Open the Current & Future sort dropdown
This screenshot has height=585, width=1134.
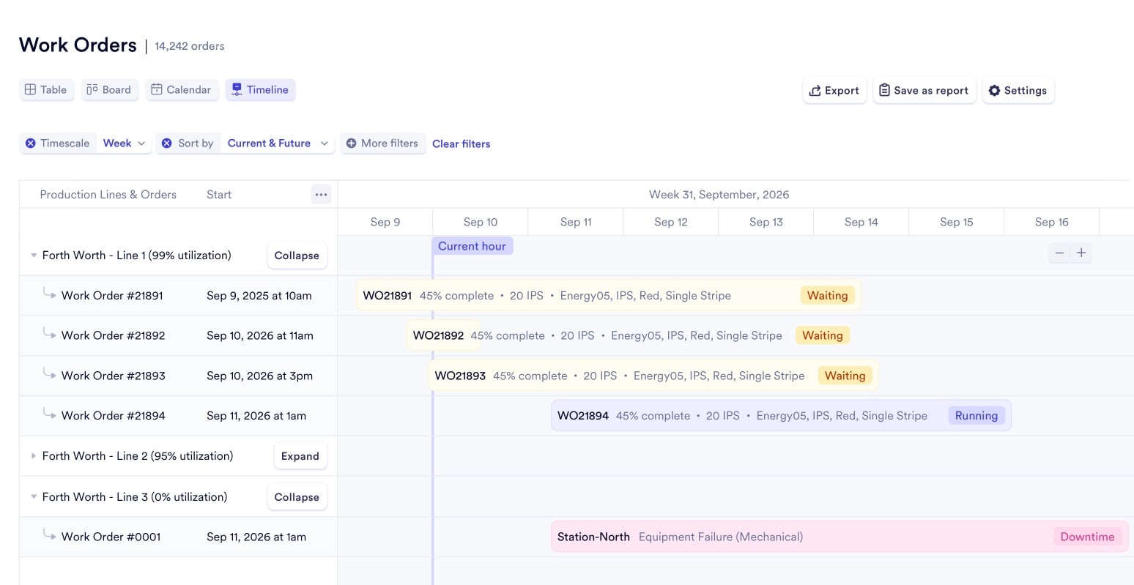click(277, 143)
